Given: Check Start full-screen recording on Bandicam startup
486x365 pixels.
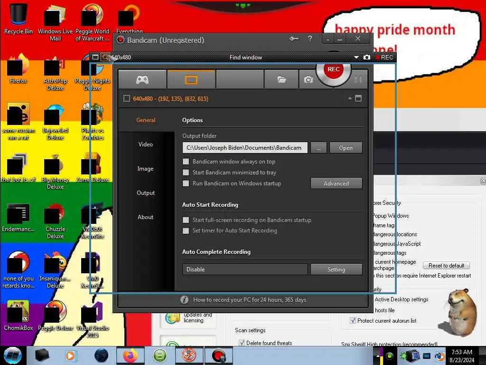Looking at the screenshot, I should tap(186, 220).
